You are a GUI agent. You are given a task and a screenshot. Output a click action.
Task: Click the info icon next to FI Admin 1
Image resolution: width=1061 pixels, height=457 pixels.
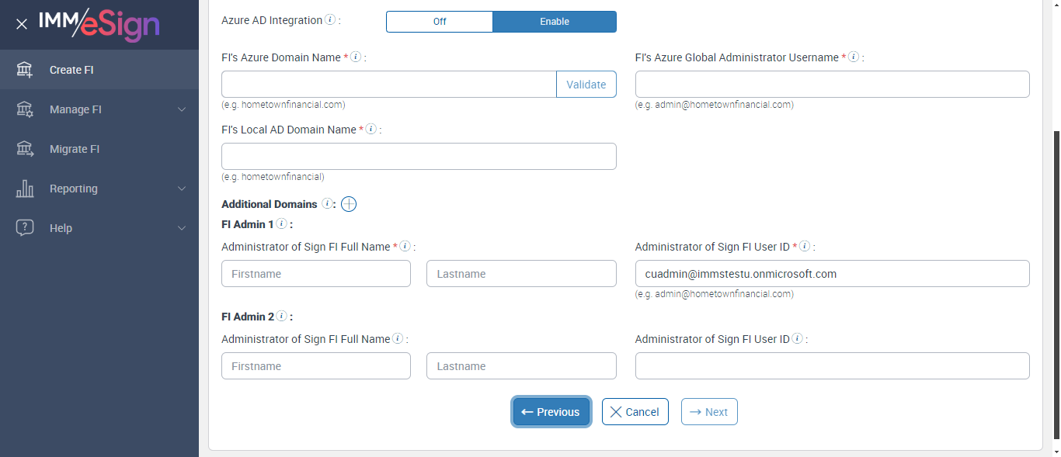click(x=281, y=223)
